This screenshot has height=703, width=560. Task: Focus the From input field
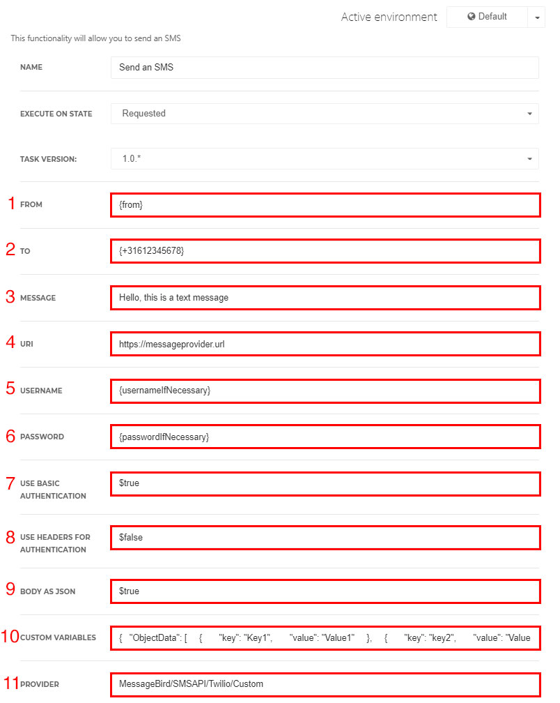tap(325, 205)
